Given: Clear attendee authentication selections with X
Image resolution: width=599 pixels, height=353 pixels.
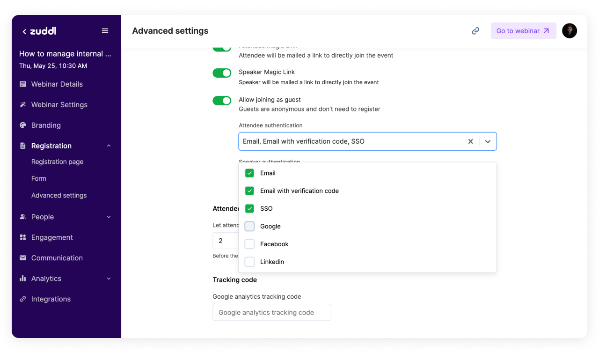Looking at the screenshot, I should coord(470,141).
